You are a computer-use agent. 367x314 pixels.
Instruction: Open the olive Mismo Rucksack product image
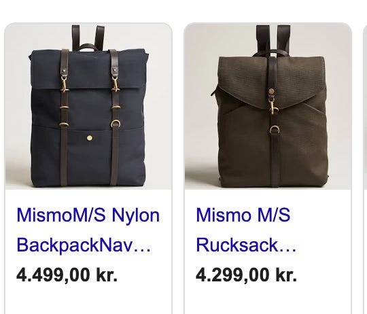[x=268, y=106]
